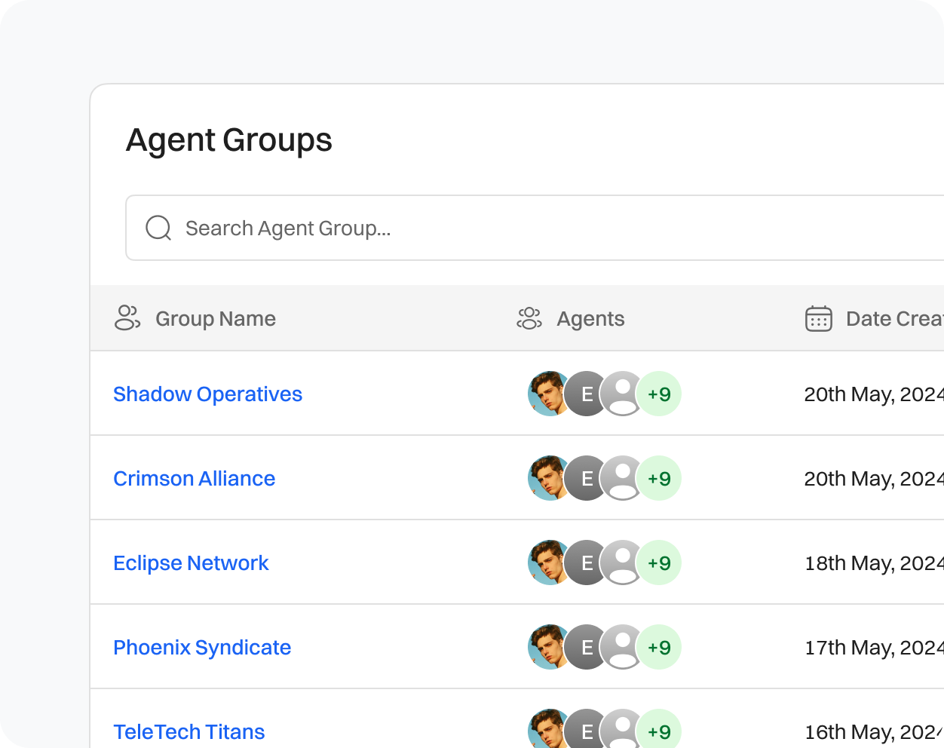Click the E avatar in Crimson Alliance row
The width and height of the screenshot is (944, 748).
click(x=585, y=478)
